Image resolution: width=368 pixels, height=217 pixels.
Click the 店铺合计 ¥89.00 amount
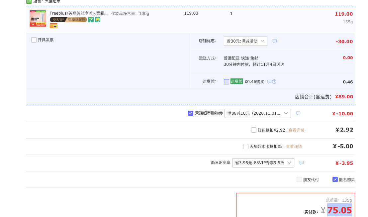[344, 97]
